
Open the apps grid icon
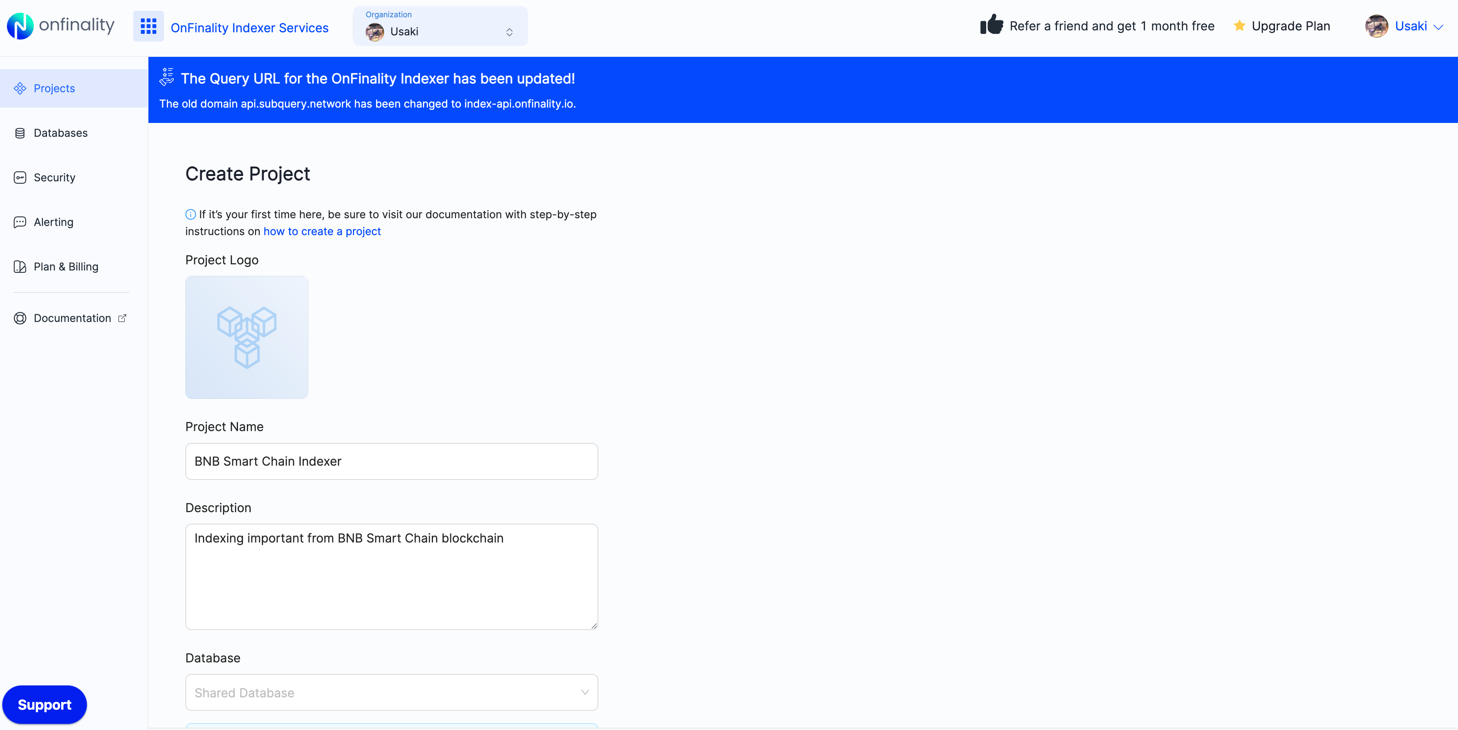[x=148, y=27]
